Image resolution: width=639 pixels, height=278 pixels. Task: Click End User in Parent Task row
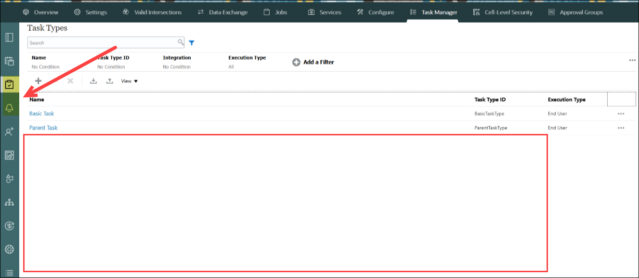pos(558,128)
